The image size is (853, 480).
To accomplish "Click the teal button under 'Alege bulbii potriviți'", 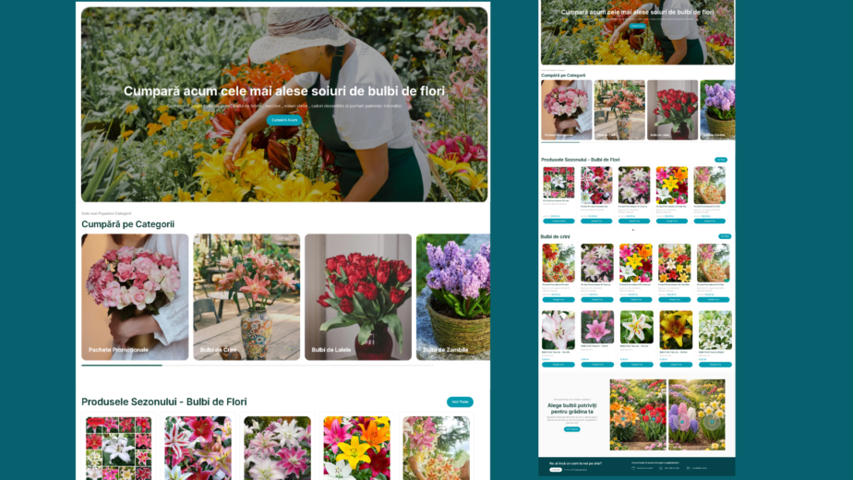I will coord(571,429).
